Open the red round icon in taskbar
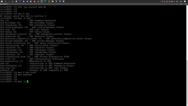Image resolution: width=188 pixels, height=106 pixels. point(35,1)
